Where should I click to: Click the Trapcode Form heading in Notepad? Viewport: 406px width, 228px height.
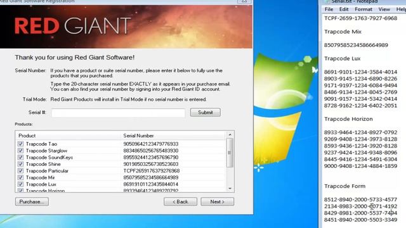pos(345,186)
